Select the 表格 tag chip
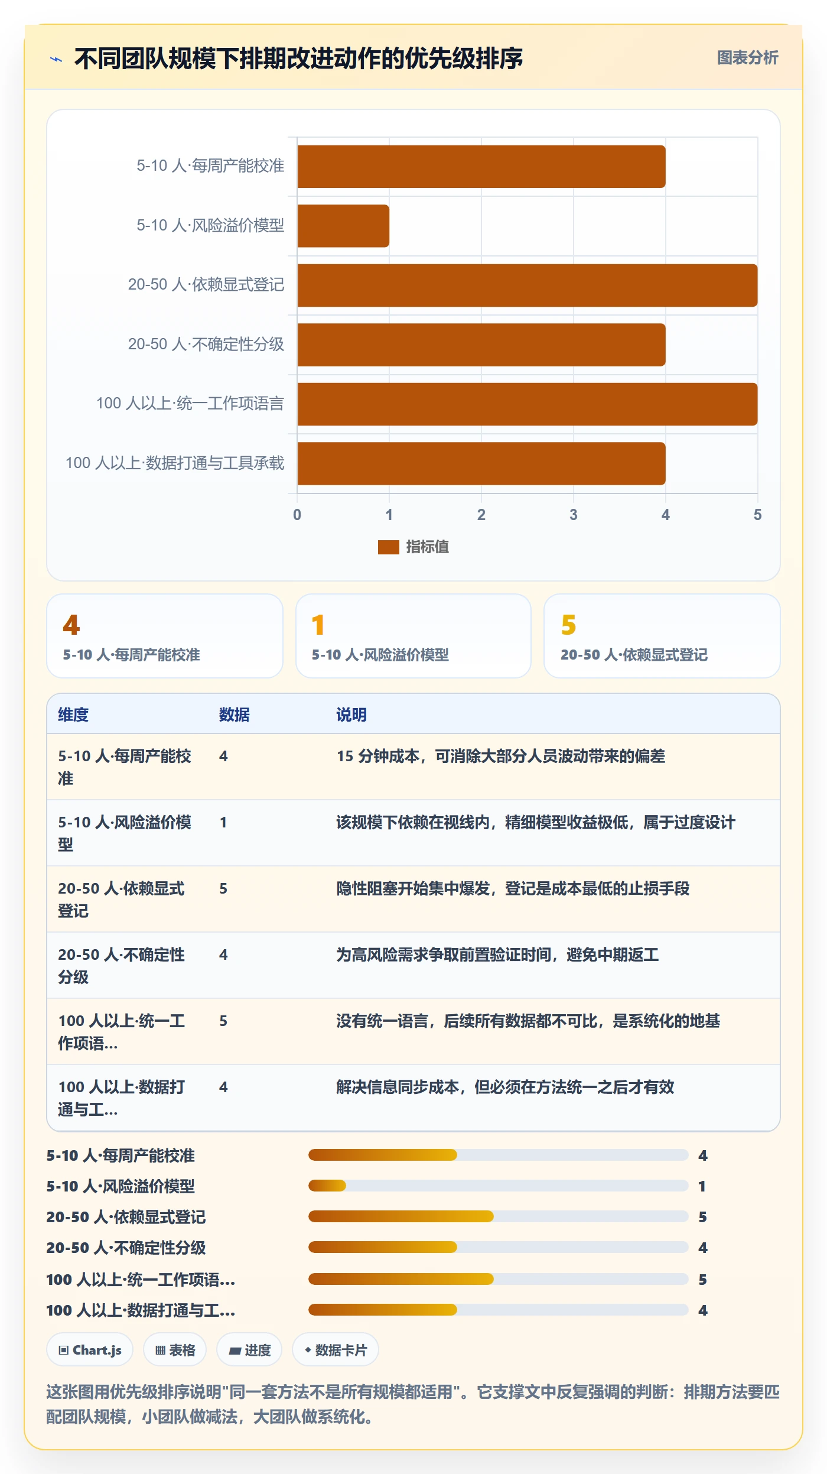 (x=175, y=1350)
